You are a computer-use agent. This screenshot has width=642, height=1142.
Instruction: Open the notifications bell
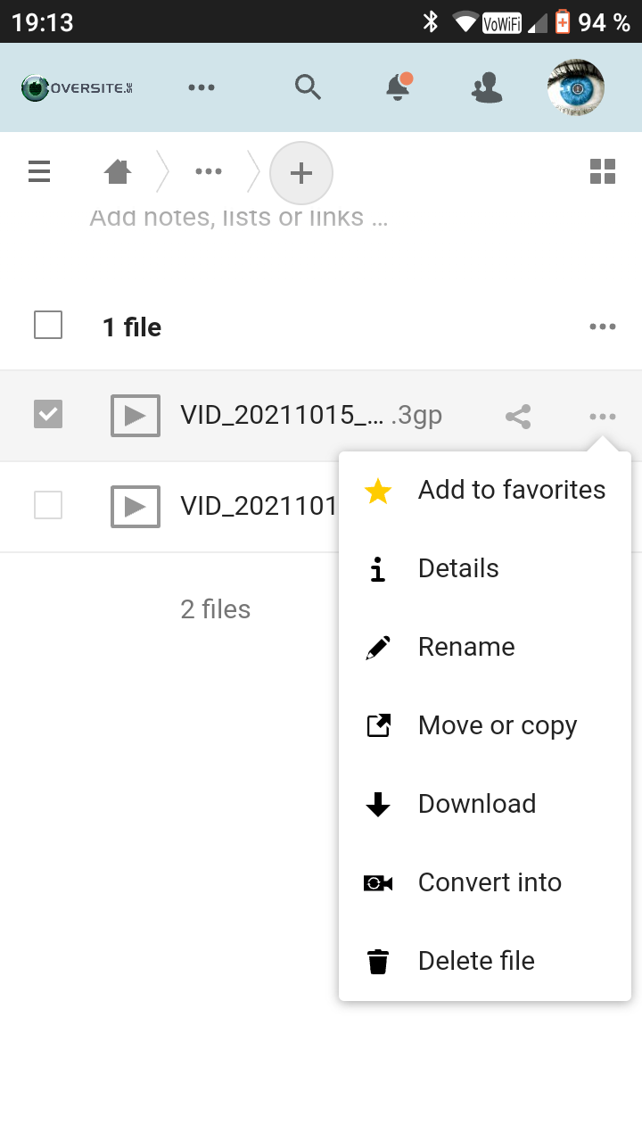coord(398,87)
